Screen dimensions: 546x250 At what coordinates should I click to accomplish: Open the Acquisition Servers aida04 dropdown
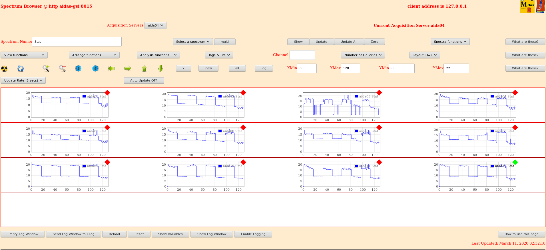coord(155,25)
